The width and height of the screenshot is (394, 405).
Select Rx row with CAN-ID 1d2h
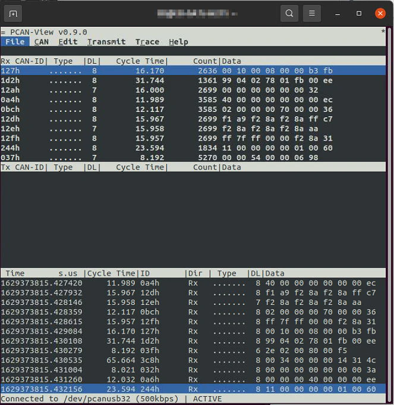pos(193,80)
